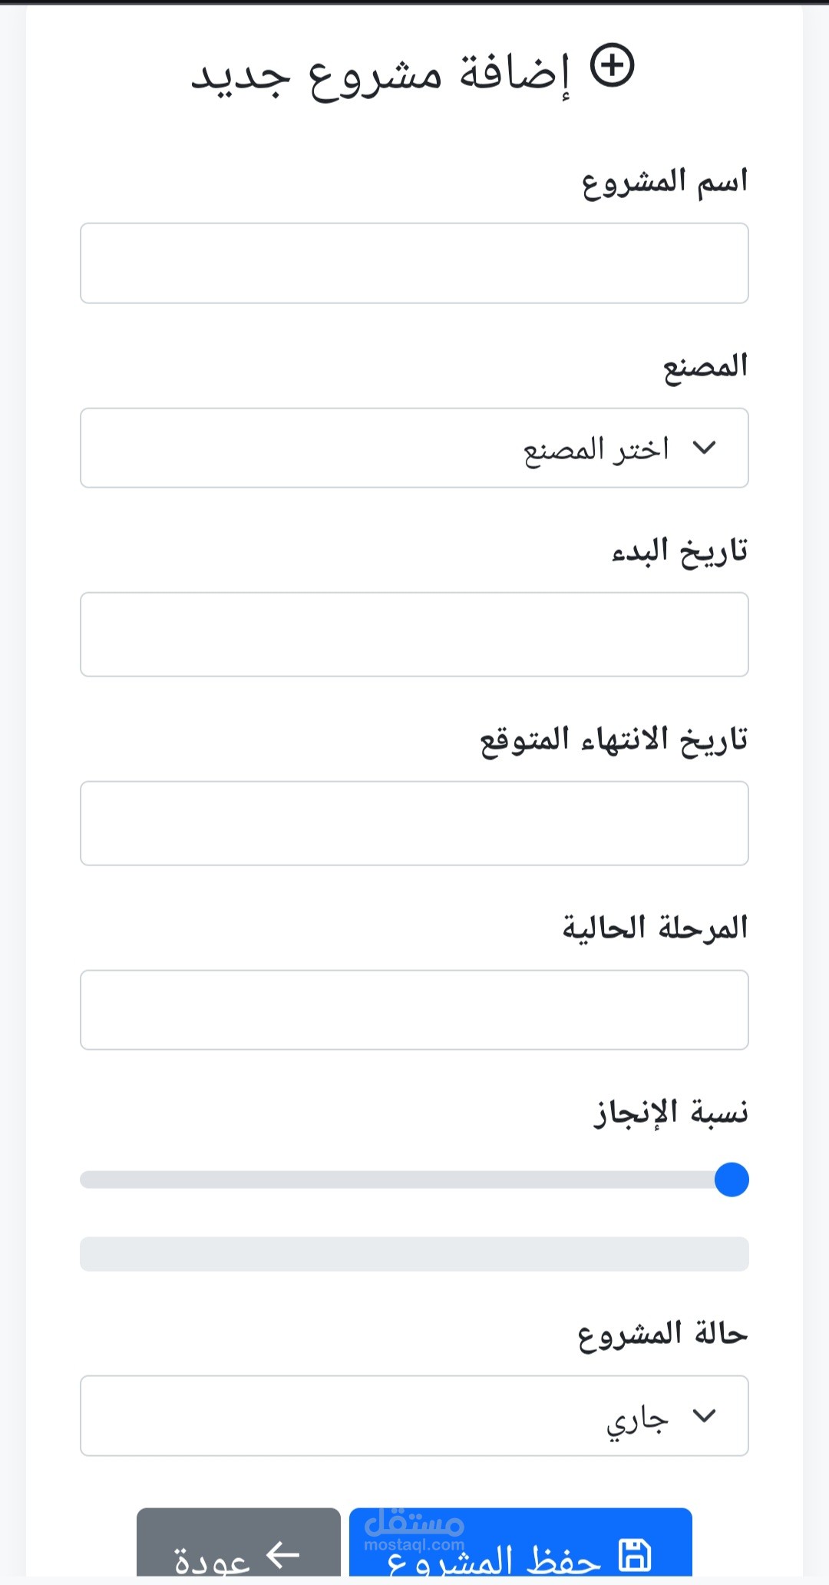The image size is (829, 1585).
Task: Focus the اسم المشروع text field
Action: [x=414, y=263]
